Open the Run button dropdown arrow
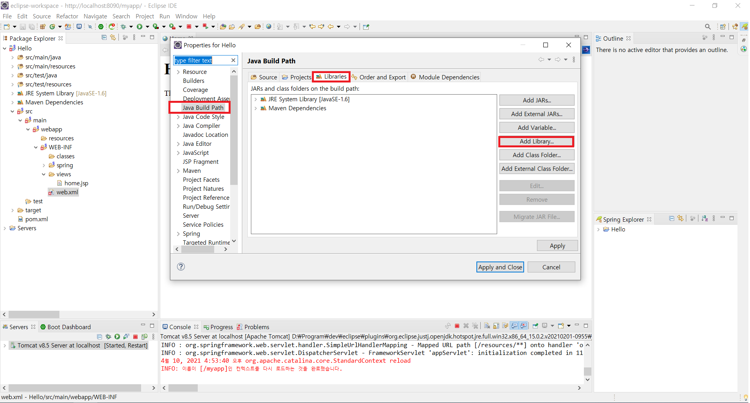 (x=147, y=27)
